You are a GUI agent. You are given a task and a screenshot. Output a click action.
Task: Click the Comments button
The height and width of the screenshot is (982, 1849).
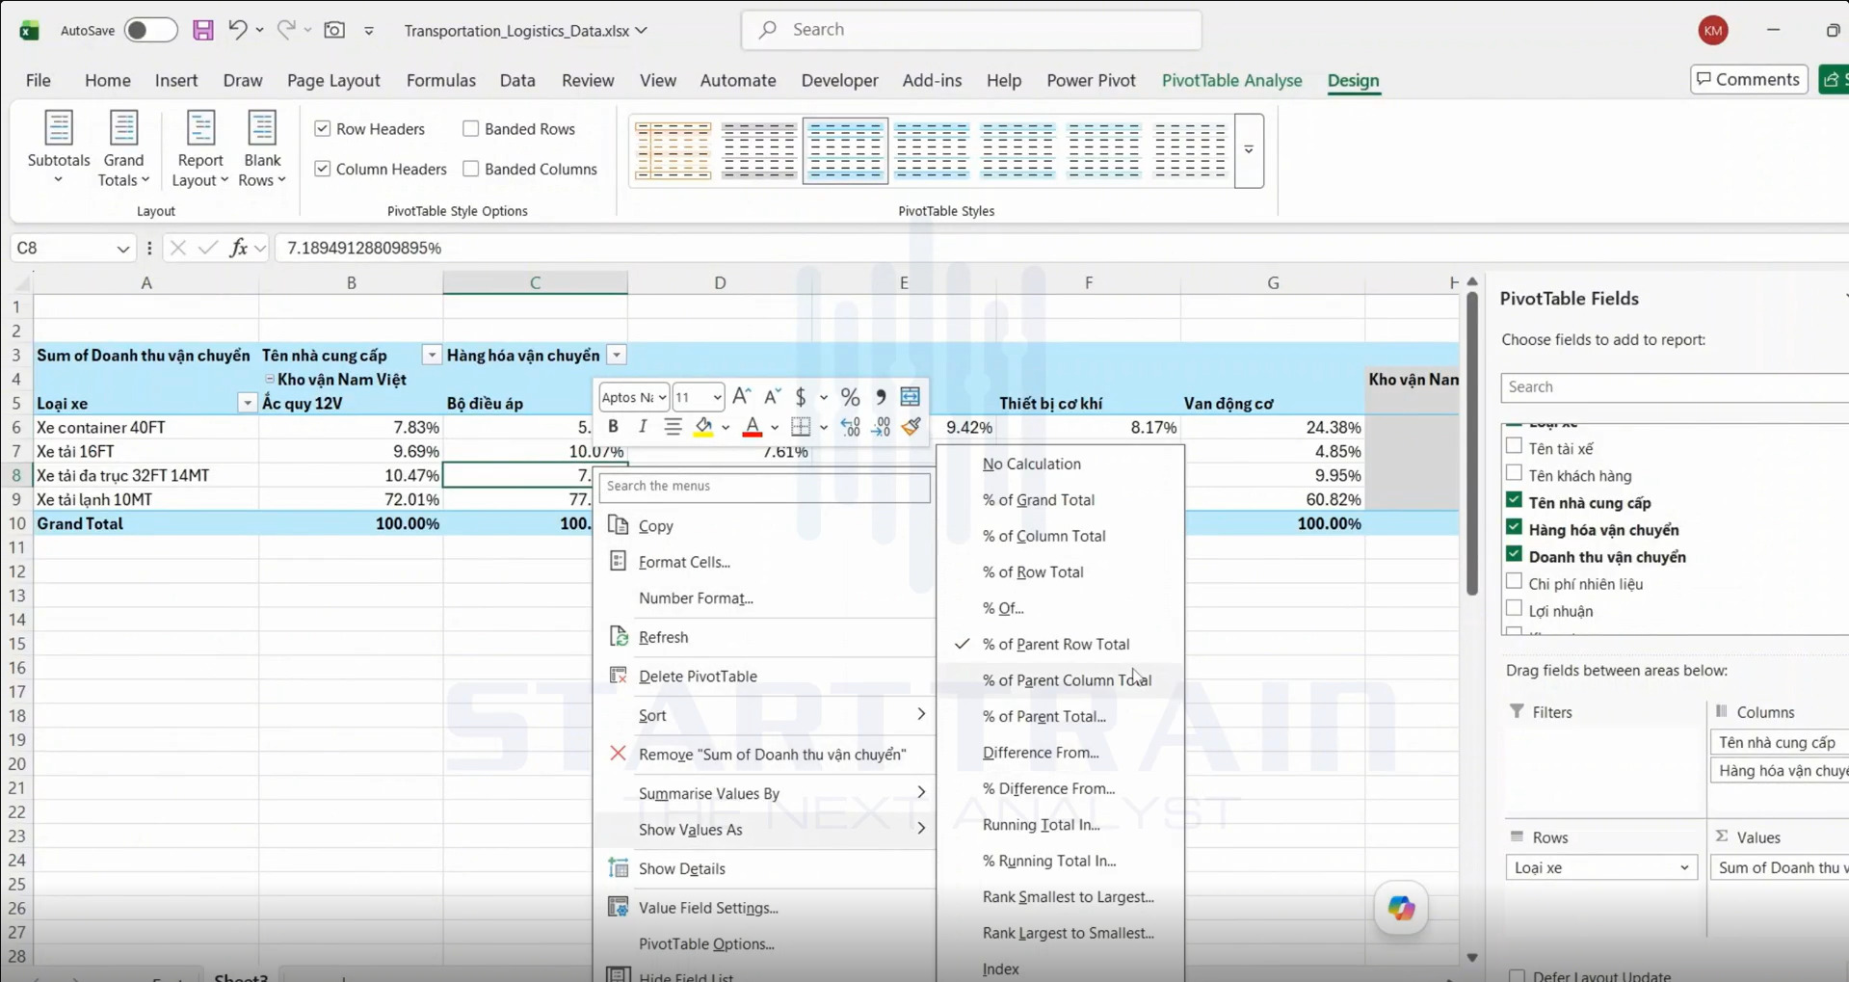pos(1749,79)
